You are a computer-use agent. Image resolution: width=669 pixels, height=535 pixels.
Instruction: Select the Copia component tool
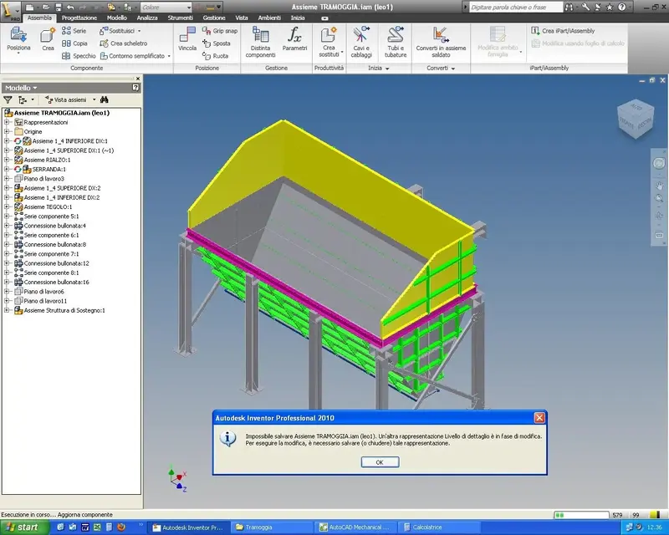point(74,43)
